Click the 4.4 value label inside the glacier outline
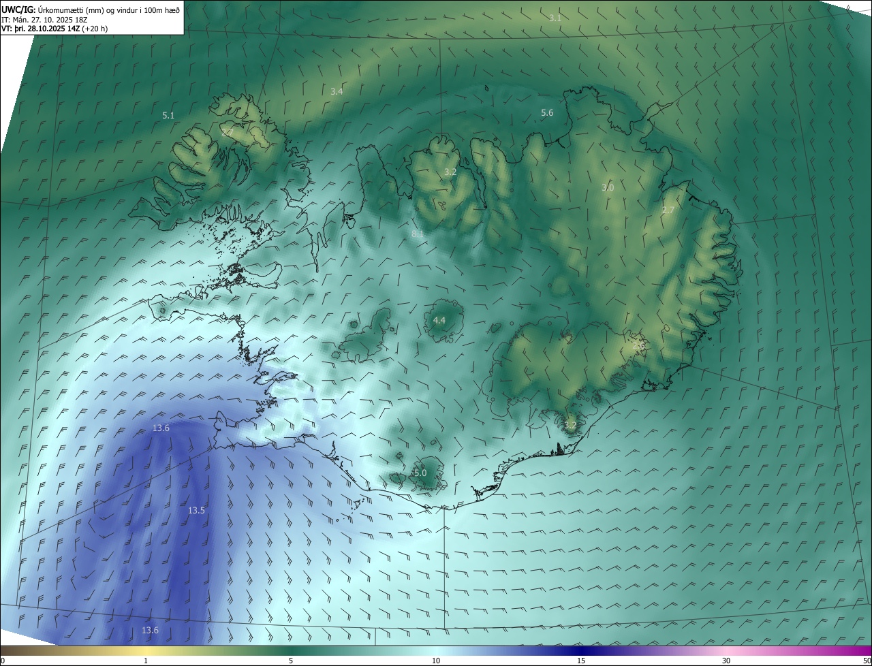 coord(439,320)
